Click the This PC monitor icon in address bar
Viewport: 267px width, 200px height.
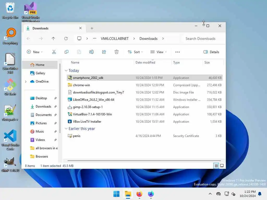(x=79, y=39)
